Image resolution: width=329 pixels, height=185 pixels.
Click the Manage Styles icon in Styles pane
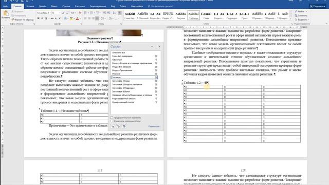pyautogui.click(x=124, y=126)
